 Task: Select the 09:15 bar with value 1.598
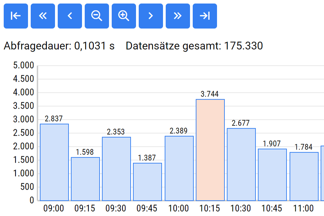coord(85,179)
